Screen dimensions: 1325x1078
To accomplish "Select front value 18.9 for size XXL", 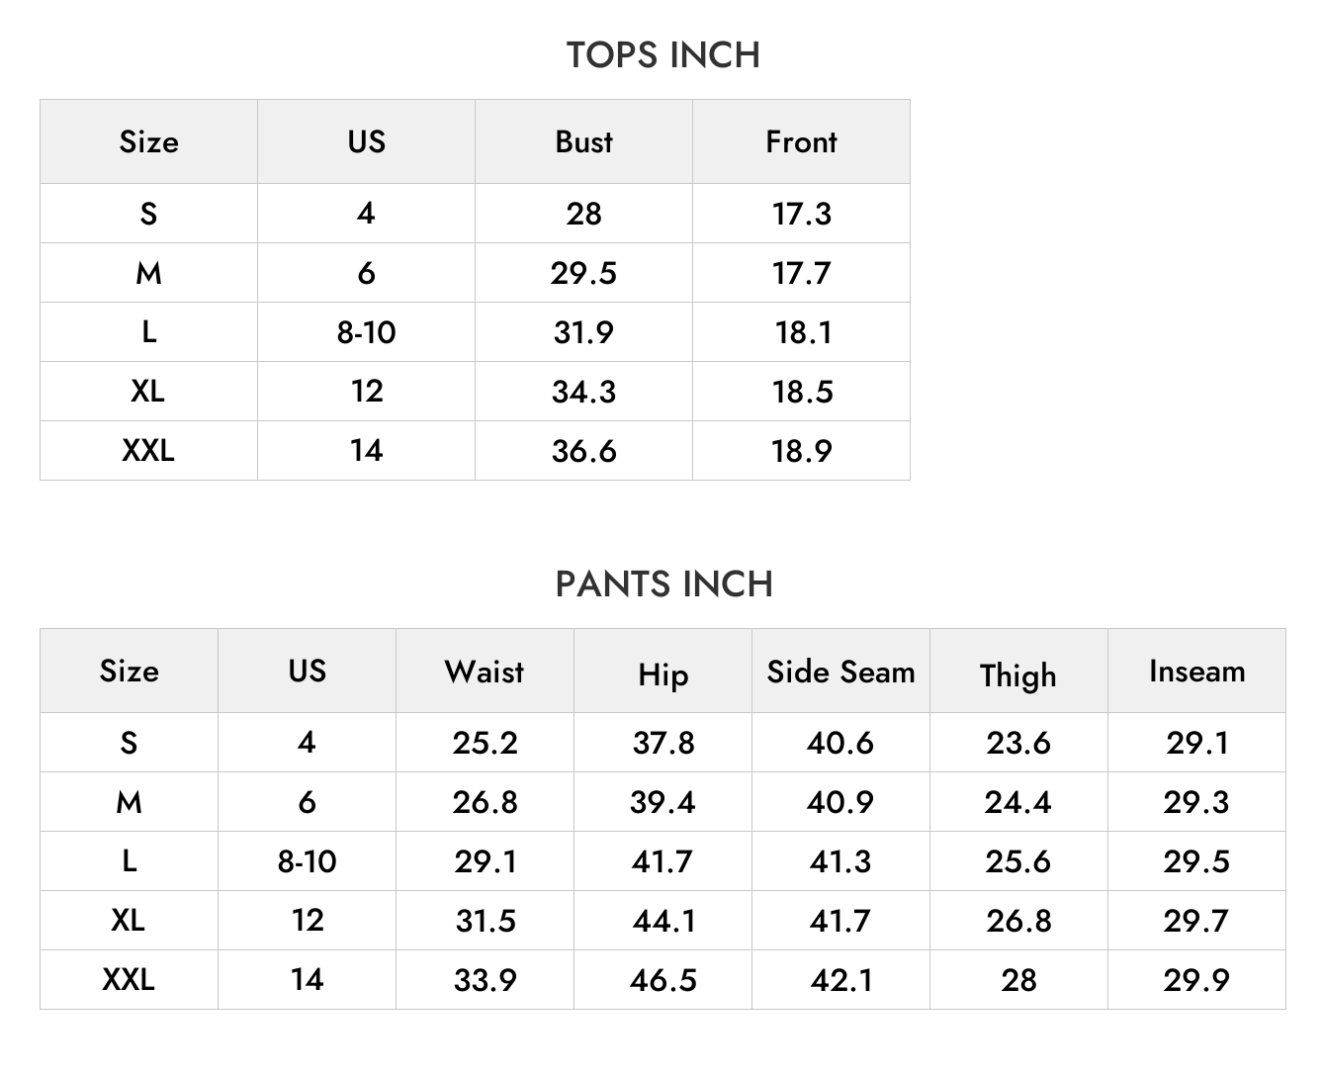I will [801, 451].
